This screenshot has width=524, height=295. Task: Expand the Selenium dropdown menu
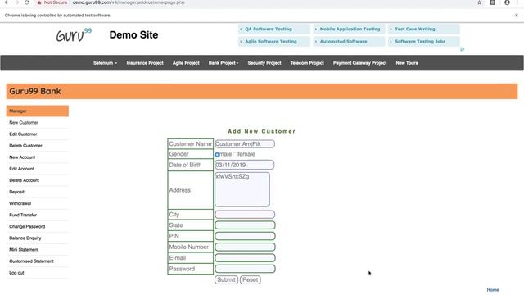[x=106, y=63]
